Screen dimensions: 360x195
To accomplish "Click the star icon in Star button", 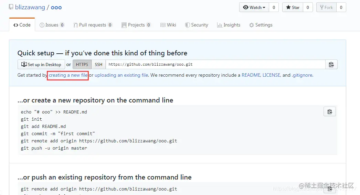I will pyautogui.click(x=288, y=7).
